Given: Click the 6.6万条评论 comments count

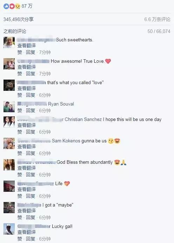Looking at the screenshot, I should (x=157, y=19).
